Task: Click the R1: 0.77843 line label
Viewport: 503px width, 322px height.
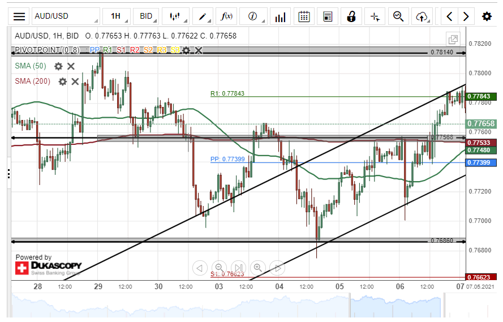Action: pyautogui.click(x=227, y=93)
